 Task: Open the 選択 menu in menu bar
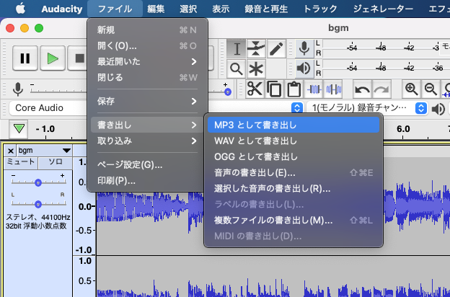click(x=188, y=9)
